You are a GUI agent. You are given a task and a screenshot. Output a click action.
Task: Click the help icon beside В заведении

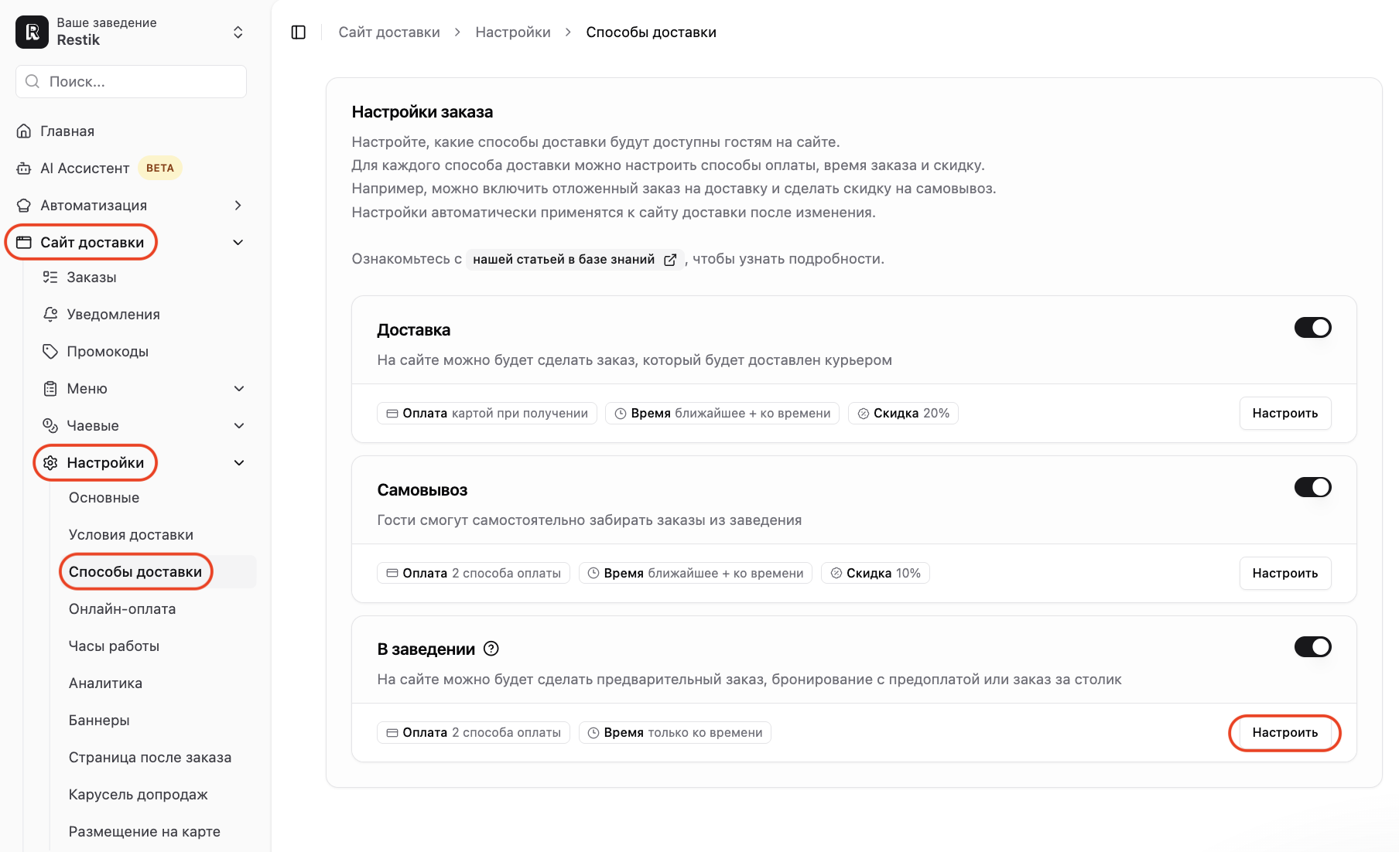coord(491,649)
